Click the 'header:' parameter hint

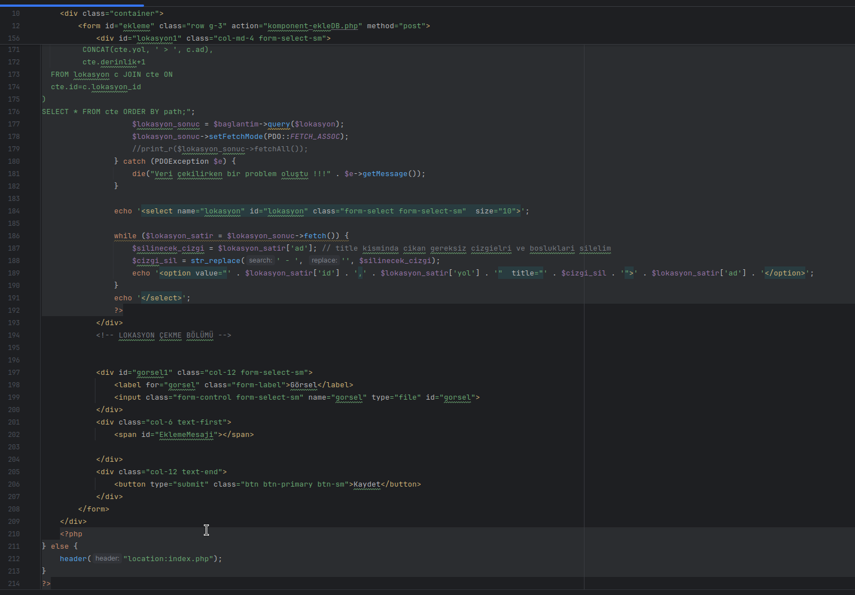point(107,559)
